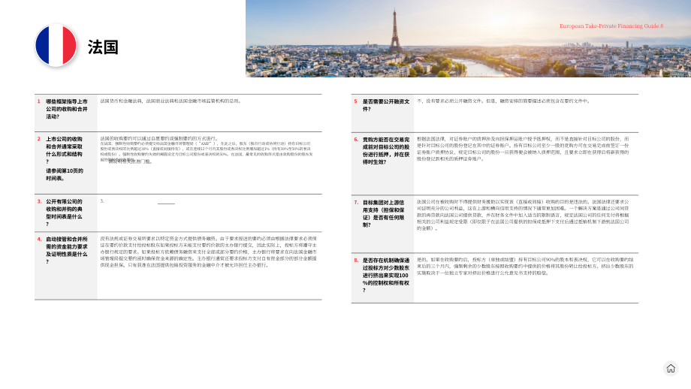
Task: Click question 2 "上市公司的收购和合并通常采取什么形式和结构"
Action: click(65, 150)
